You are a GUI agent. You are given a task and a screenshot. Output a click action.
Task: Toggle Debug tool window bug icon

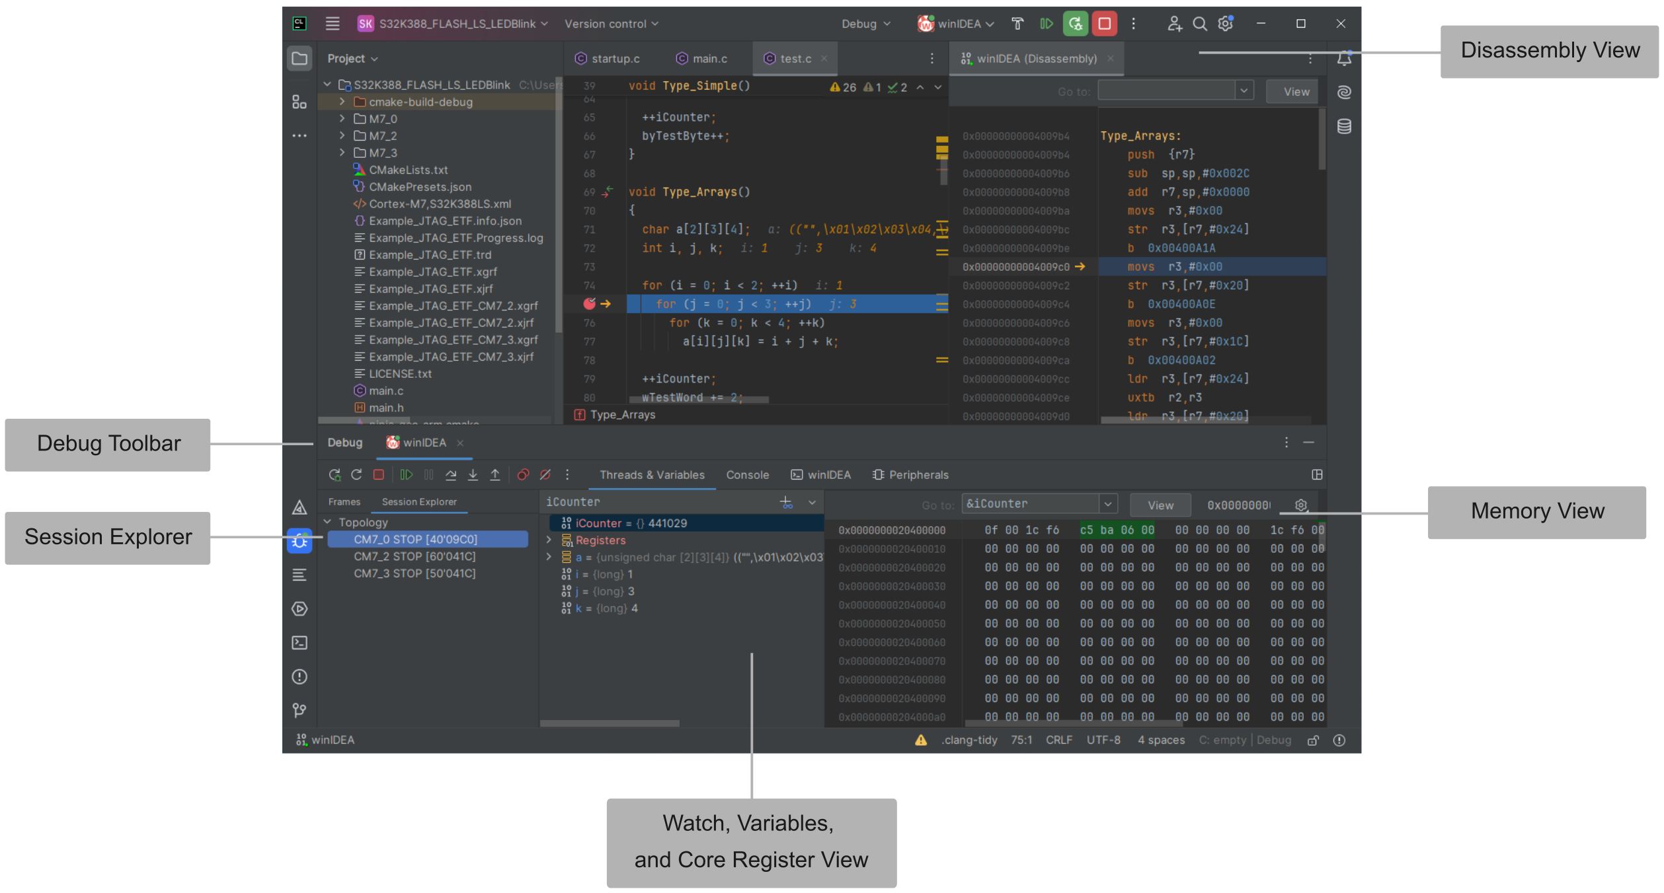click(299, 541)
